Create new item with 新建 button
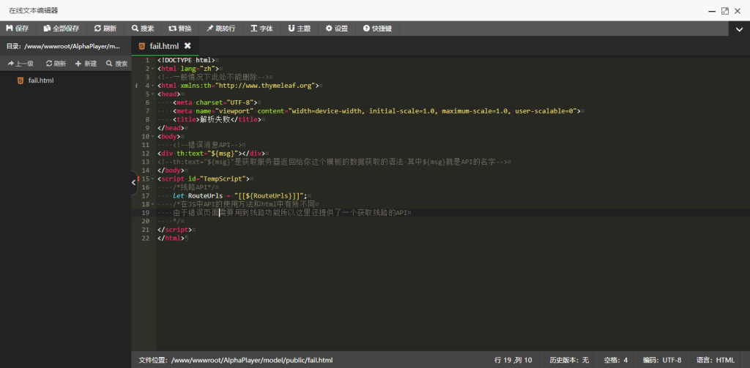The height and width of the screenshot is (368, 750). [x=86, y=64]
